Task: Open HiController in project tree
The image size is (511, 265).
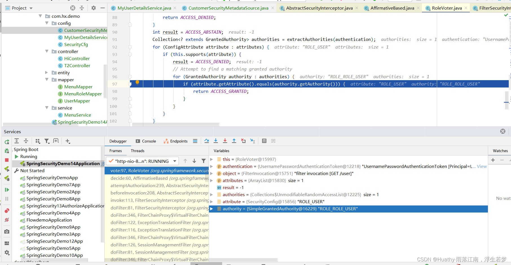Action: point(77,58)
